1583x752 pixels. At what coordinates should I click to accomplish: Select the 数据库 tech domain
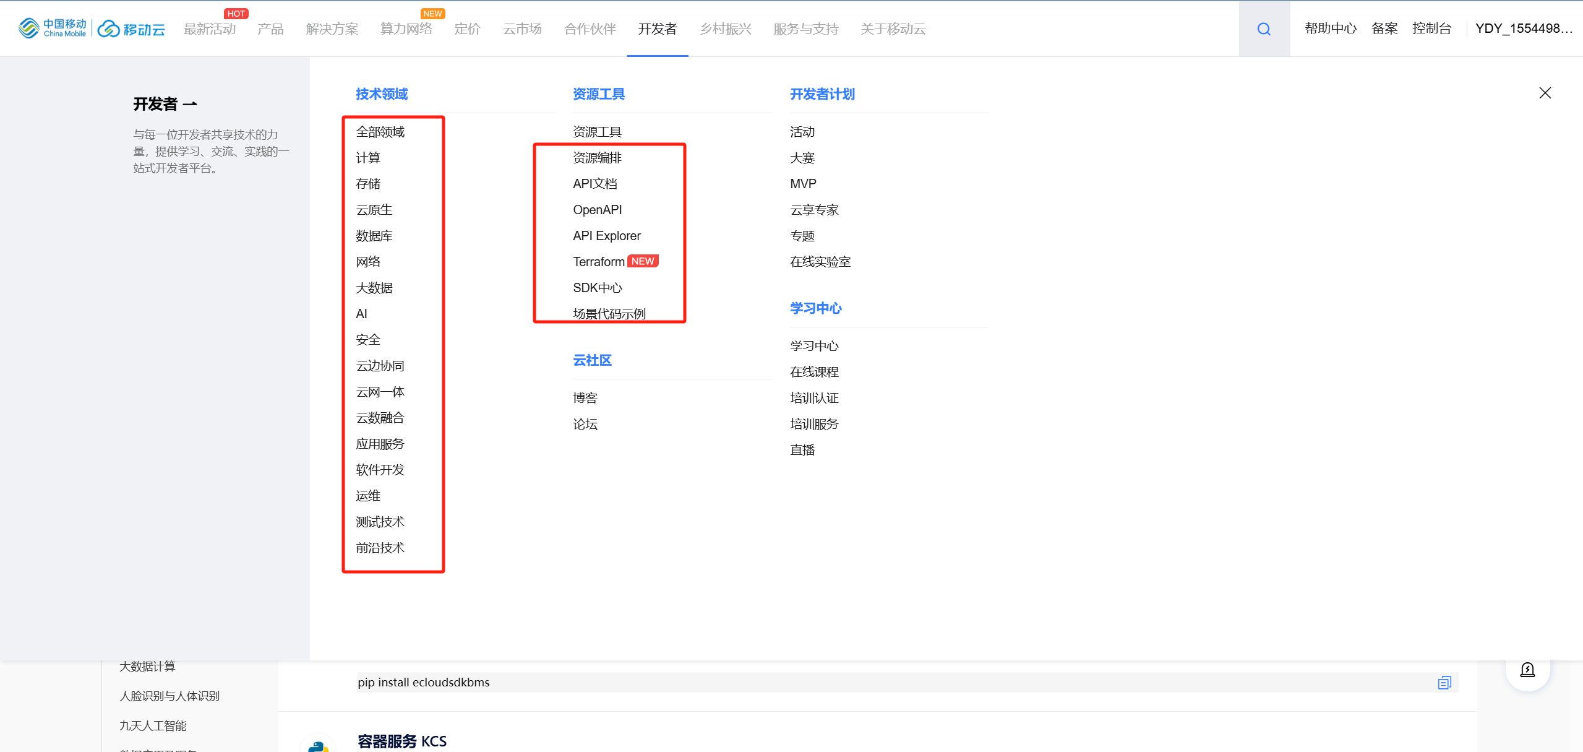click(374, 236)
